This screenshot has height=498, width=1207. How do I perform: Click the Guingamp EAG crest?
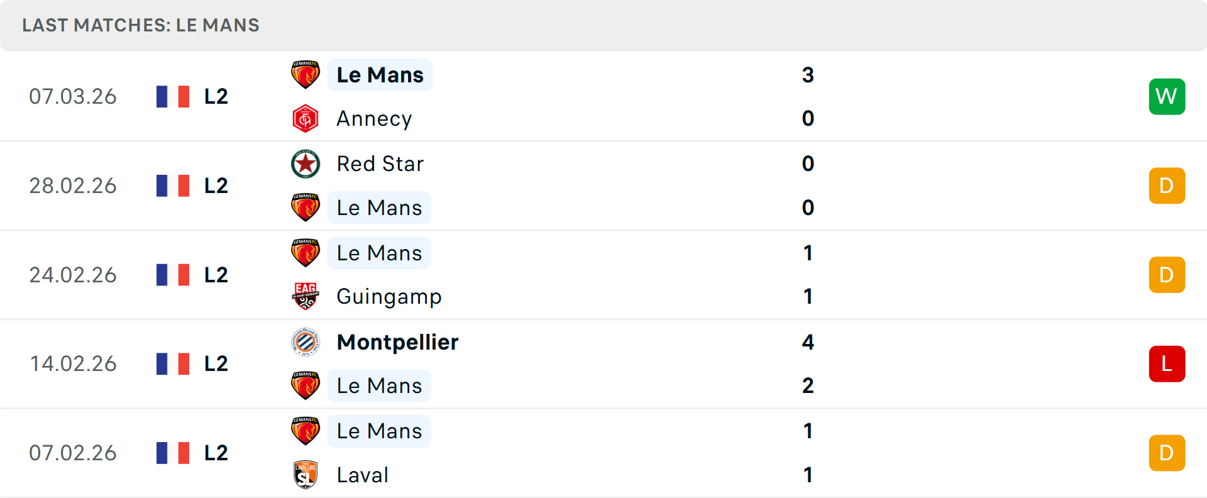(x=306, y=296)
